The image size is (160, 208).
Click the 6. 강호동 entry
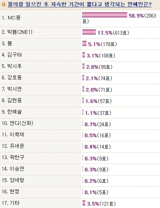pos(12,78)
